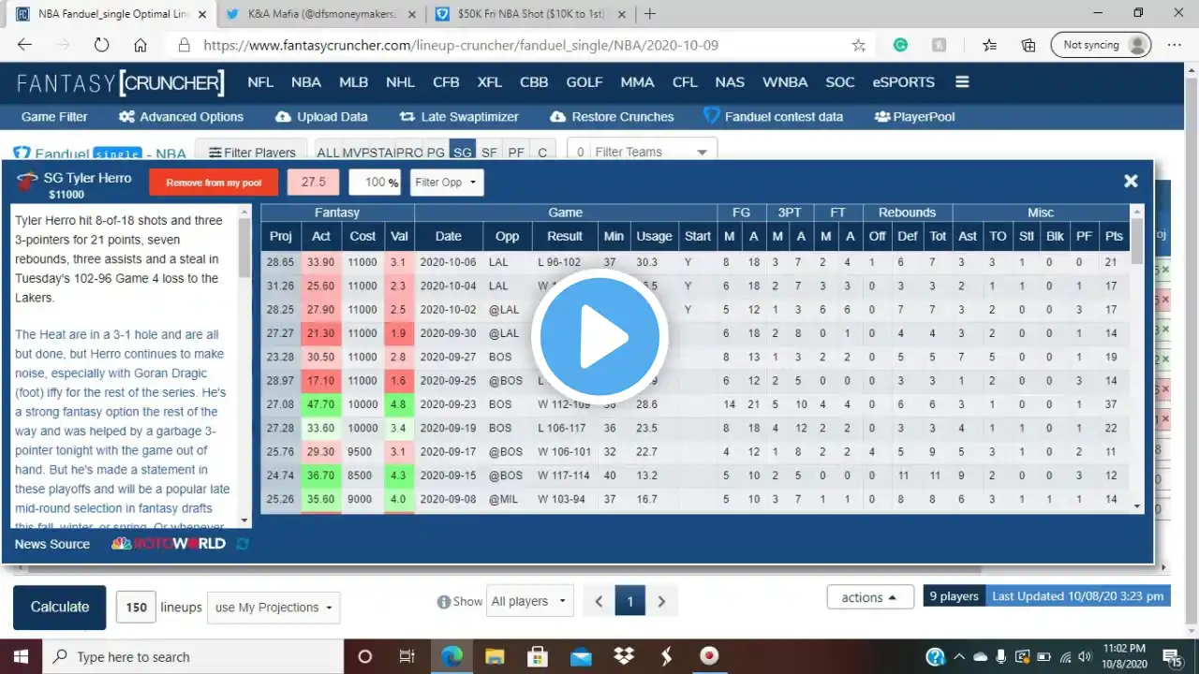Screen dimensions: 1199x674
Task: Click the lineups count input field
Action: pyautogui.click(x=136, y=608)
